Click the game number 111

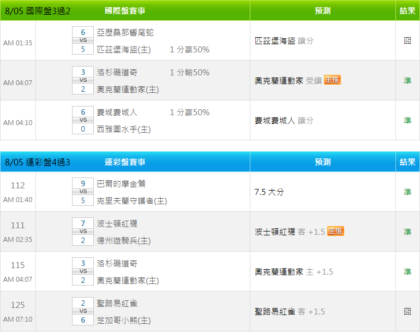17,226
